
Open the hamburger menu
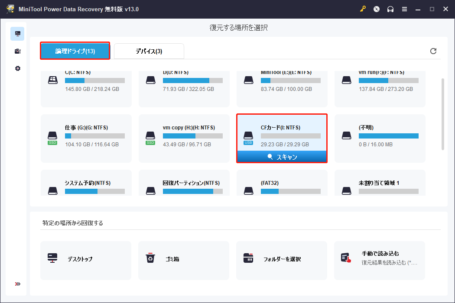point(404,9)
